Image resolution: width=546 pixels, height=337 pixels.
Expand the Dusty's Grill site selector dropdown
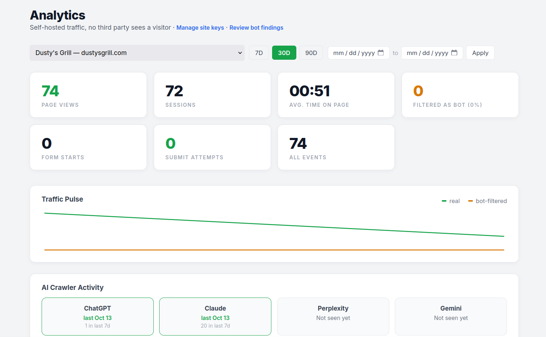coord(137,53)
